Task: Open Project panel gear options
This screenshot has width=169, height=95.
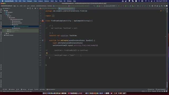Action: click(35, 8)
